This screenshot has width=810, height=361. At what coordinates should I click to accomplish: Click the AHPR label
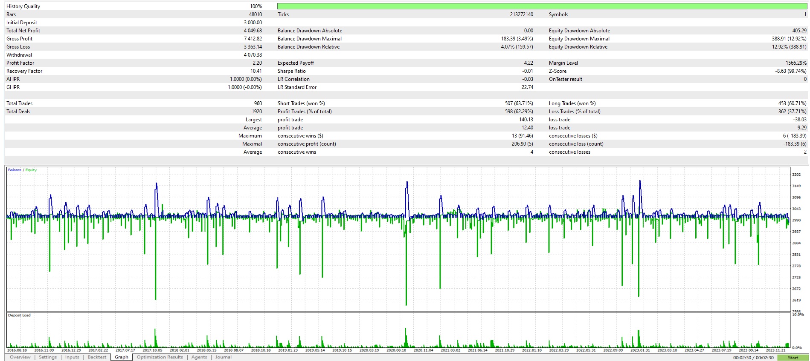coord(13,79)
